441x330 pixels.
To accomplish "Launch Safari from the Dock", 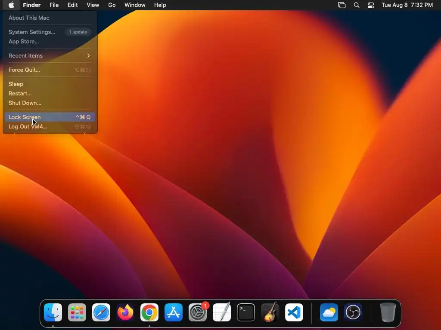I will point(101,312).
